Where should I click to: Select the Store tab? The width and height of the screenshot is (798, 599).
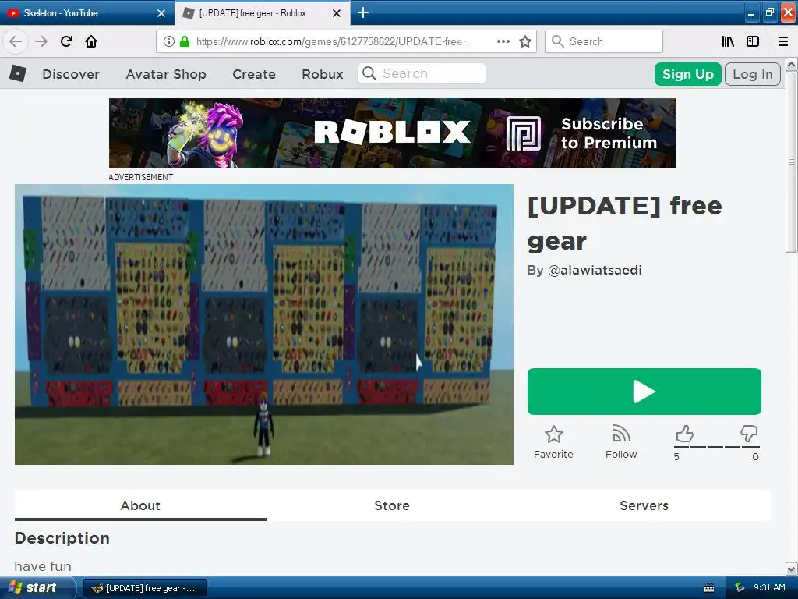click(392, 505)
